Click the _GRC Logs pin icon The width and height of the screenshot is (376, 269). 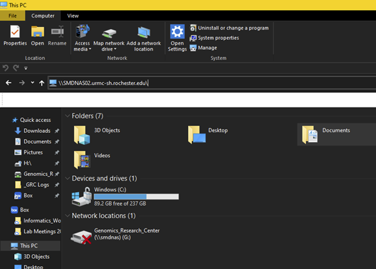(57, 185)
